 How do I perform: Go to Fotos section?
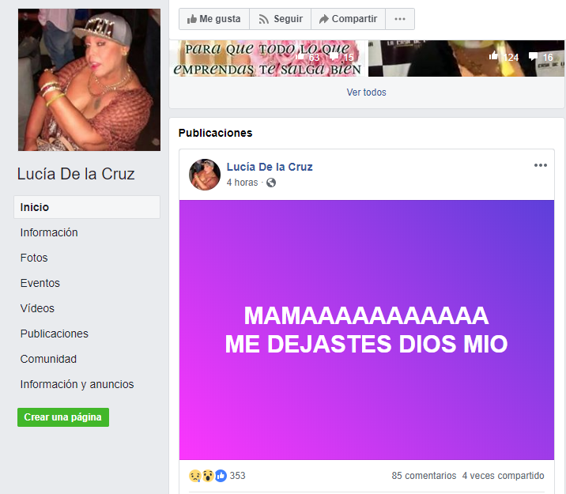point(34,258)
